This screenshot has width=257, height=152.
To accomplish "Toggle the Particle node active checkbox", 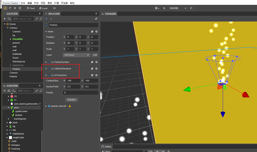I will coord(46,25).
